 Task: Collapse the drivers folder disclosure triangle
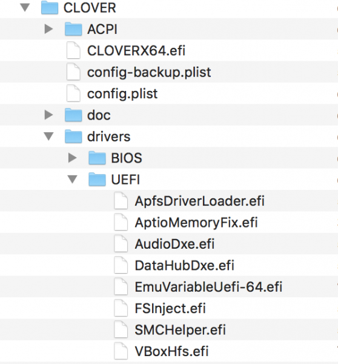click(x=48, y=136)
